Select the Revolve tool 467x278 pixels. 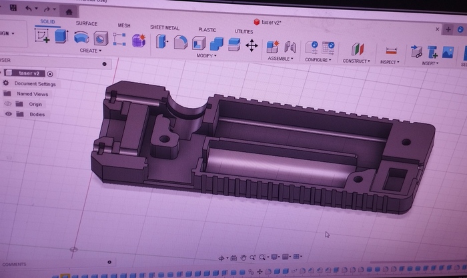pyautogui.click(x=82, y=37)
